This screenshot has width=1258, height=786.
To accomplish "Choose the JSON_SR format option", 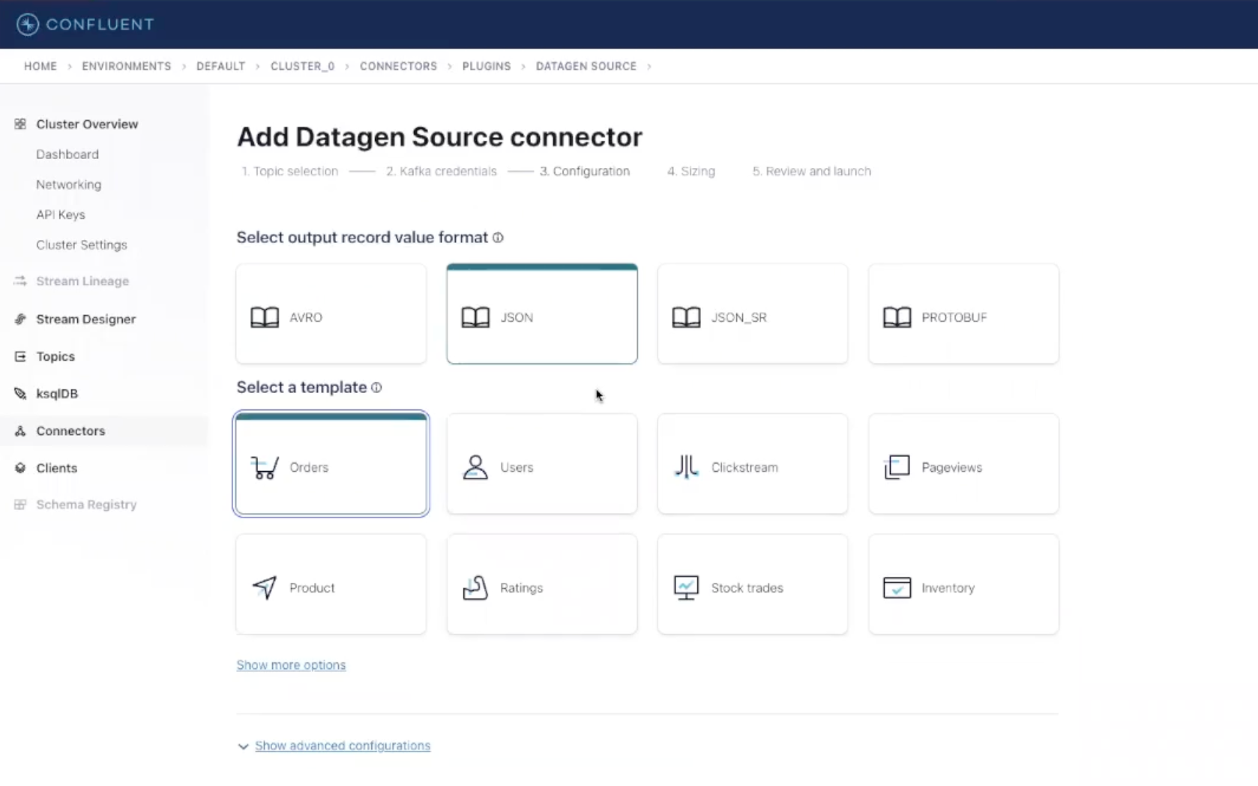I will pos(753,314).
